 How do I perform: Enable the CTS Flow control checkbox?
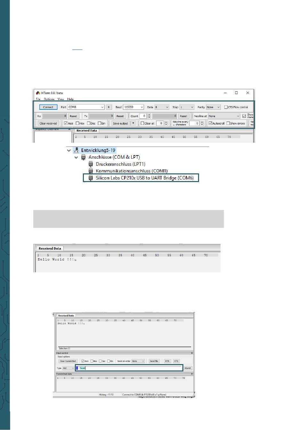226,107
